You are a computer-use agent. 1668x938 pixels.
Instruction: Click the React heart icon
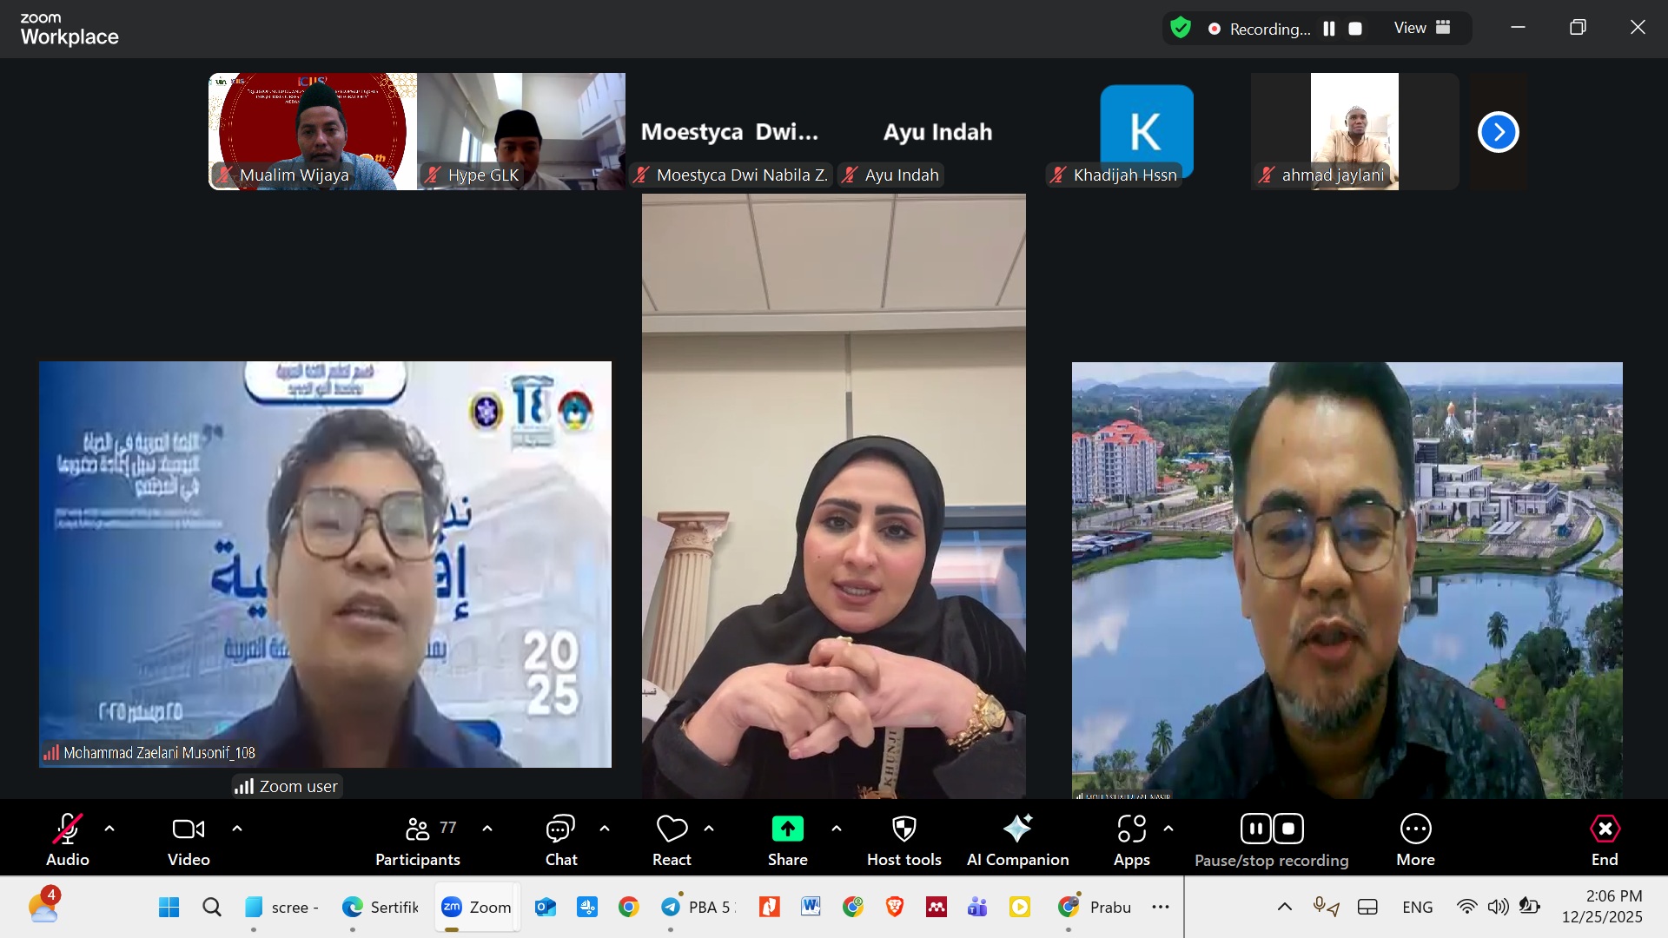pyautogui.click(x=672, y=829)
